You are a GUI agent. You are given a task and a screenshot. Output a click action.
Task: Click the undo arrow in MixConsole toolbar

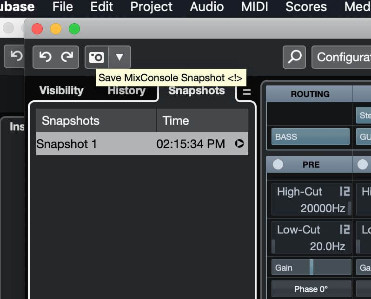(x=45, y=57)
